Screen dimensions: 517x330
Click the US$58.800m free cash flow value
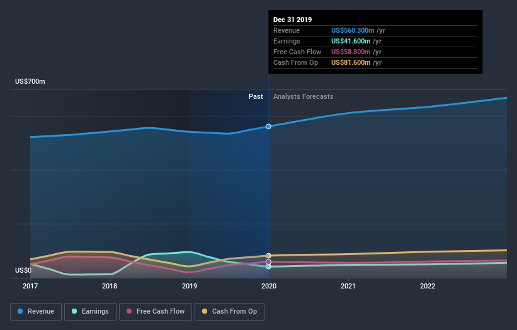351,52
